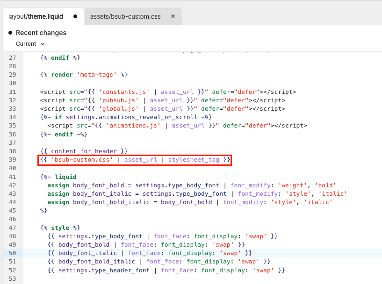The image size is (382, 284).
Task: Click line number 41 in the gutter
Action: click(x=13, y=177)
